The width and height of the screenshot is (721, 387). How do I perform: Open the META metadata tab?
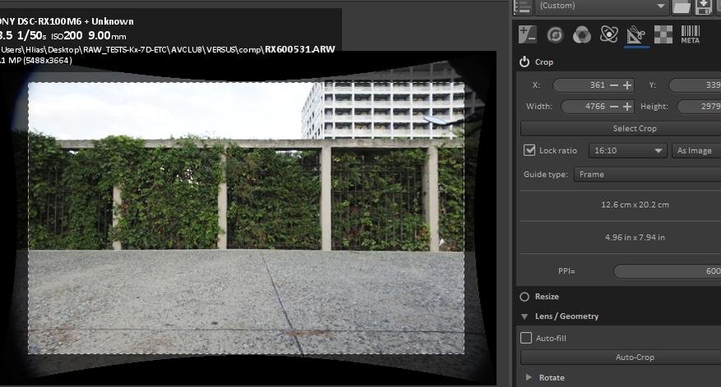click(x=691, y=35)
